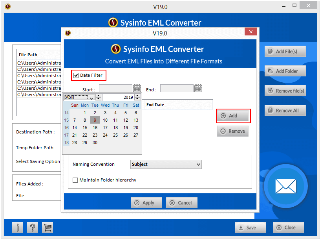Click the Select Saving Option label

coord(38,161)
